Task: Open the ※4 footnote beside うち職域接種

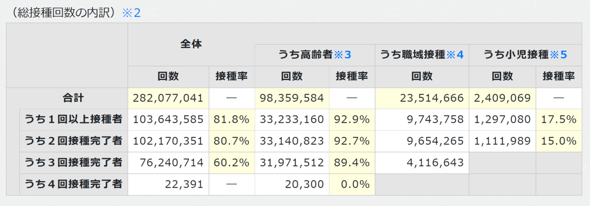Action: click(455, 54)
